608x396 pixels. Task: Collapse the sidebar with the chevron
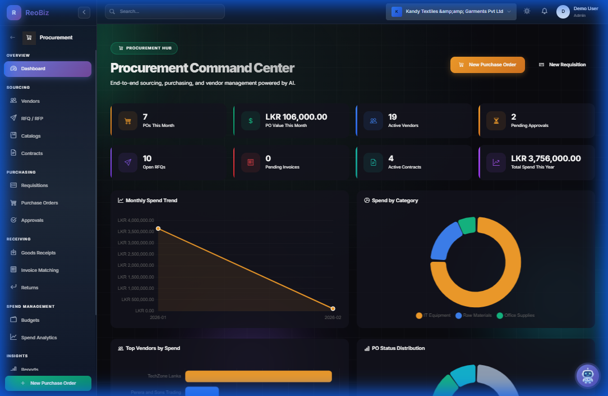click(x=84, y=12)
